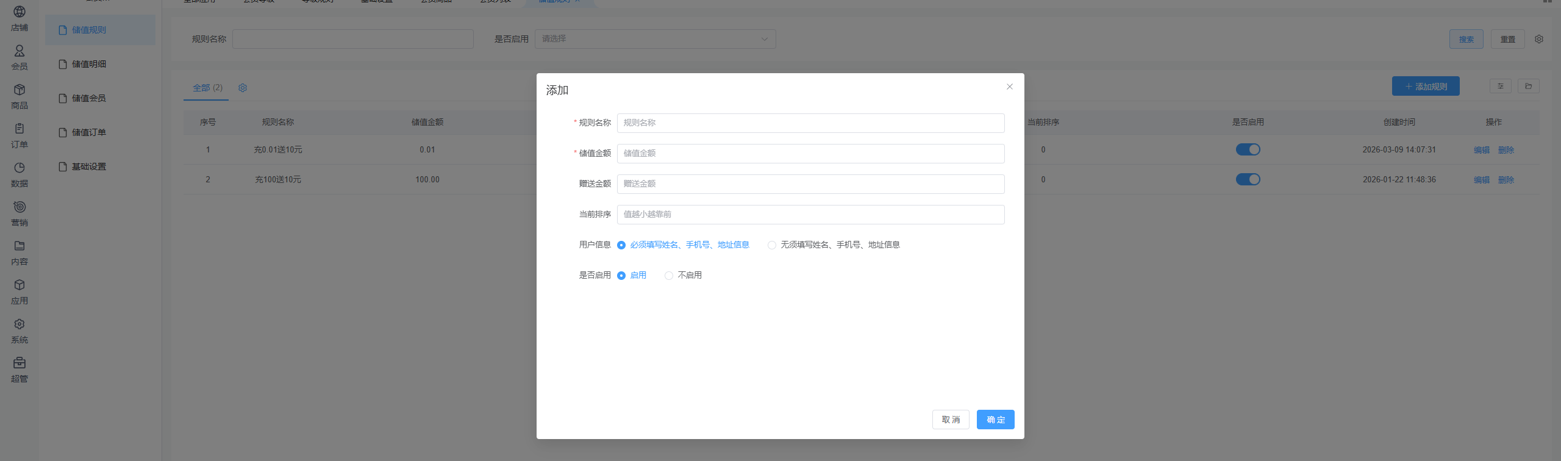Open 基础设置 in the side menu
The image size is (1561, 461).
click(100, 166)
